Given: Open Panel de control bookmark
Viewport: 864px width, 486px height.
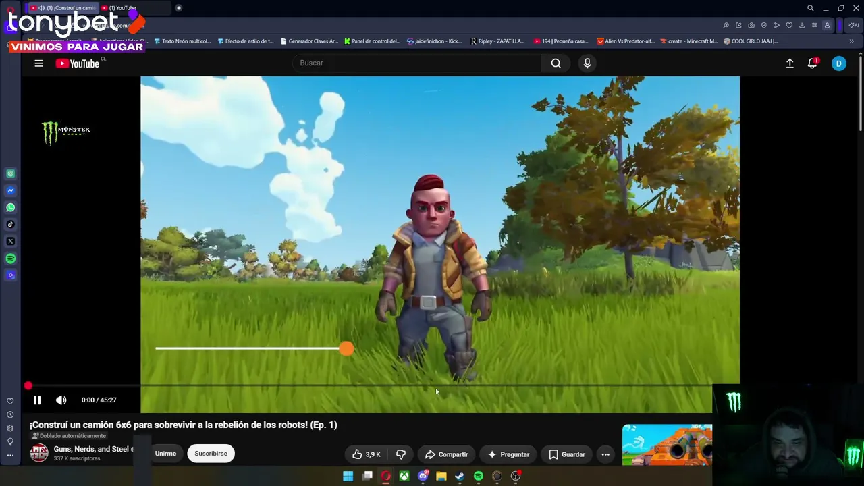Looking at the screenshot, I should pos(373,41).
